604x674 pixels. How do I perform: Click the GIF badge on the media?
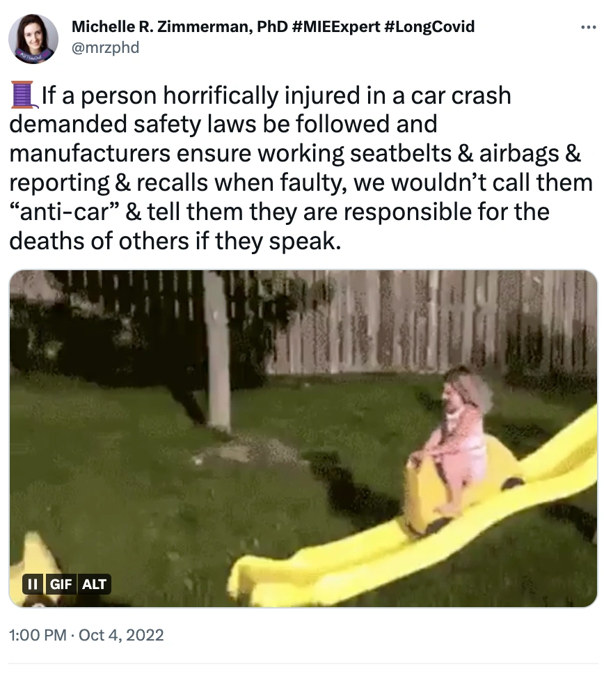coord(61,584)
